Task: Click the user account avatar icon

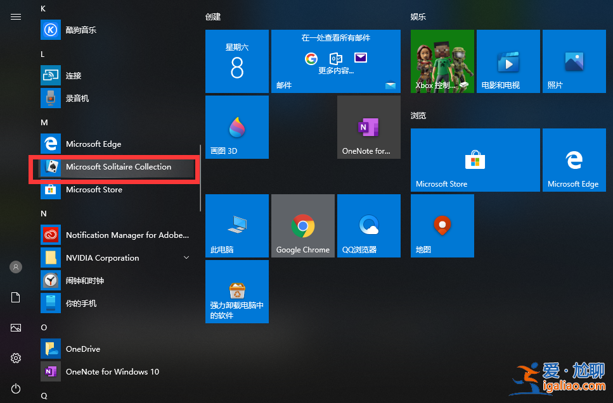Action: coord(16,267)
